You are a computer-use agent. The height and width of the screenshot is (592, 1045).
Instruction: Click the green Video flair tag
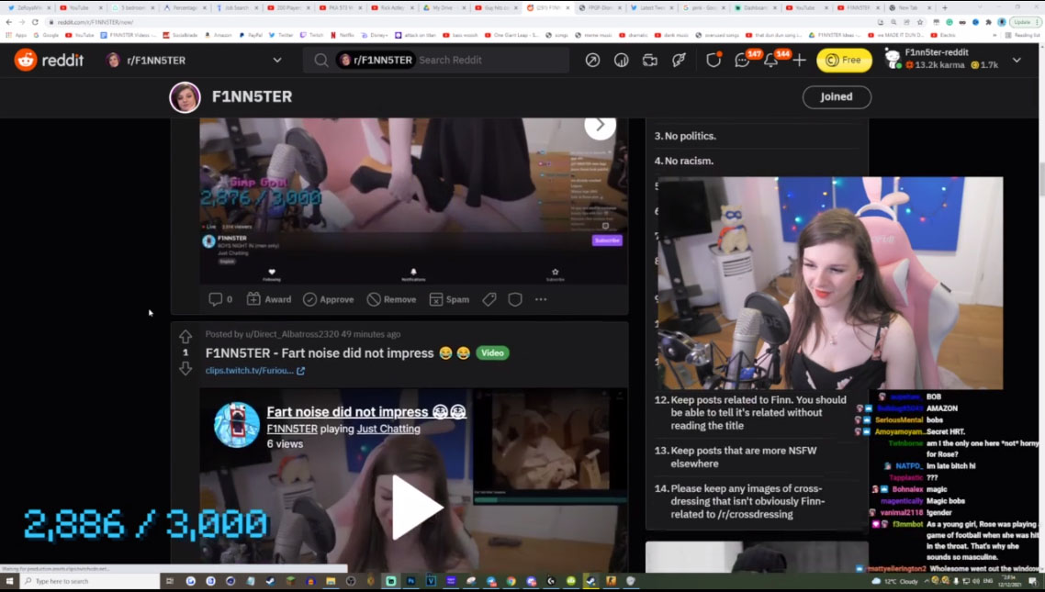[x=492, y=353]
